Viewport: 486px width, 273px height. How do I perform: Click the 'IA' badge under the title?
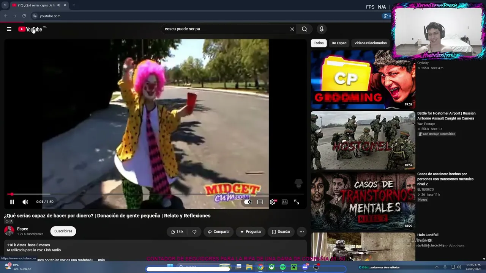[9, 221]
